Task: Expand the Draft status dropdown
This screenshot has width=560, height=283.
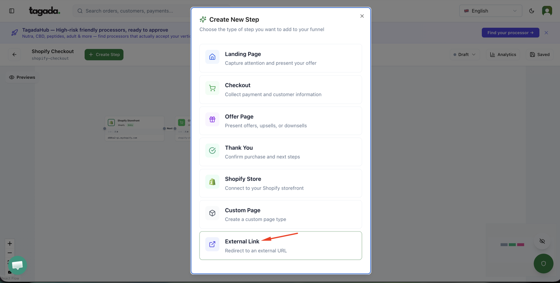Action: 464,55
